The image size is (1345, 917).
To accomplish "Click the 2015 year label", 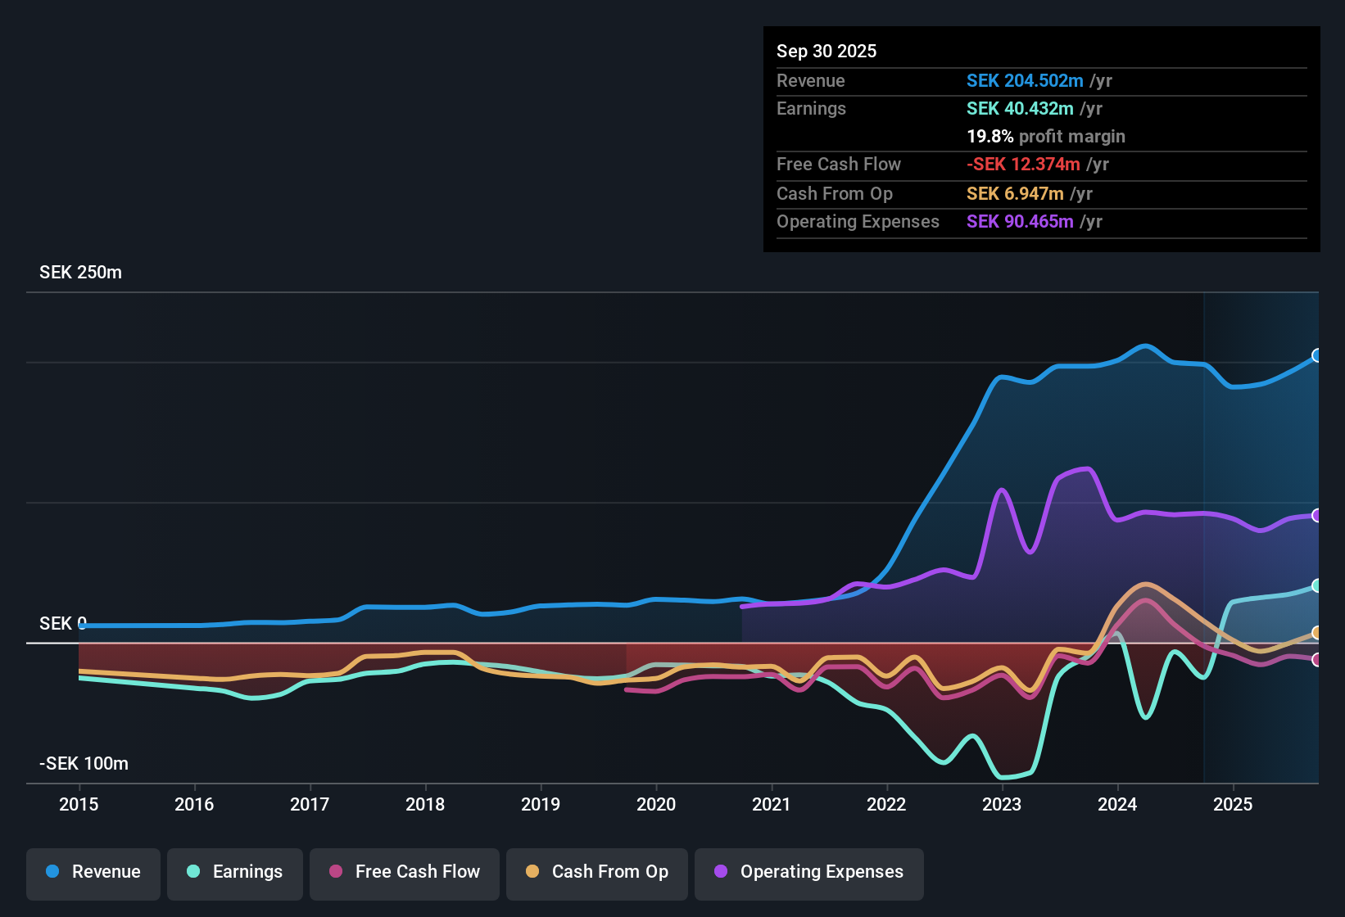I will click(79, 805).
